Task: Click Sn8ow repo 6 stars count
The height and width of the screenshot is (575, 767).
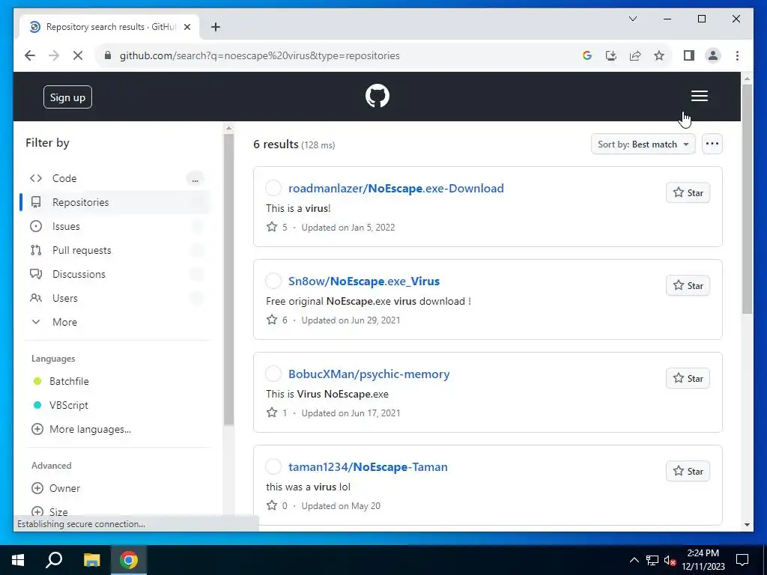Action: click(x=277, y=320)
